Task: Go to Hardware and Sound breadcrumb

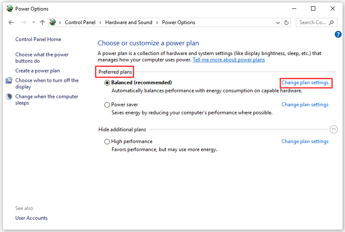Action: pos(129,22)
